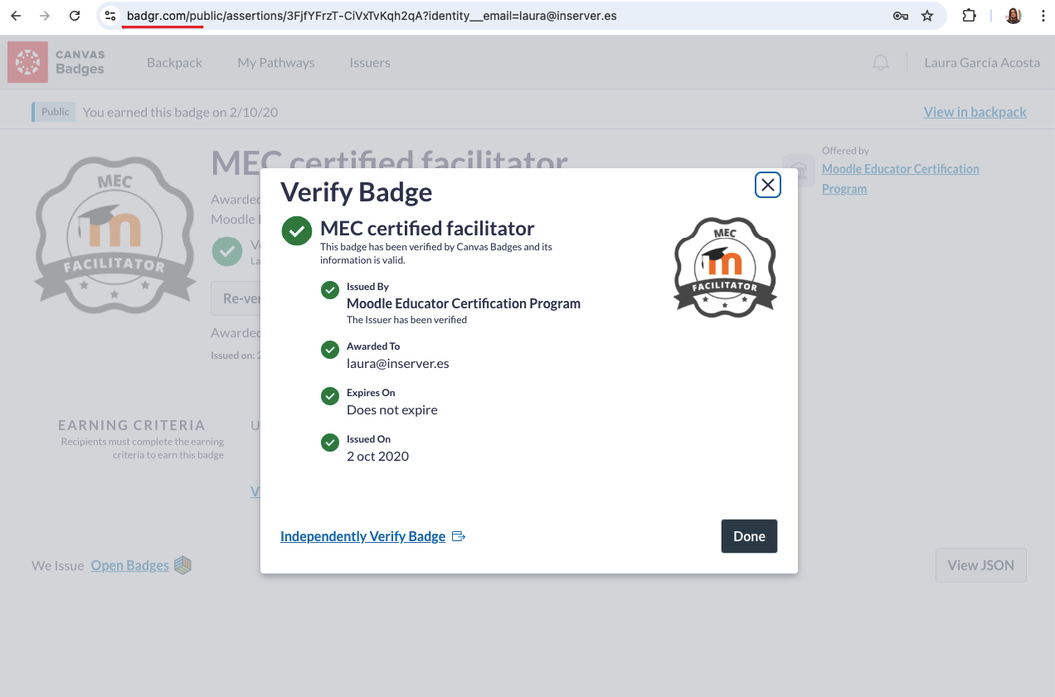Click the 2 oct 2020 date
The image size is (1055, 697).
pos(378,456)
